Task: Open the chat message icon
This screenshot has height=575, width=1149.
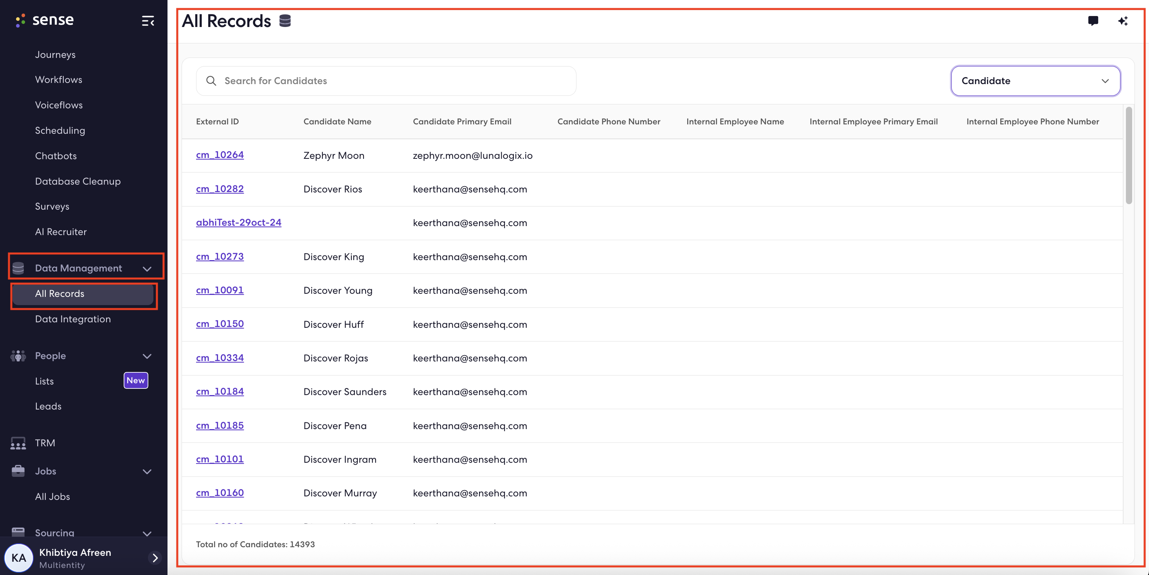Action: pos(1093,21)
